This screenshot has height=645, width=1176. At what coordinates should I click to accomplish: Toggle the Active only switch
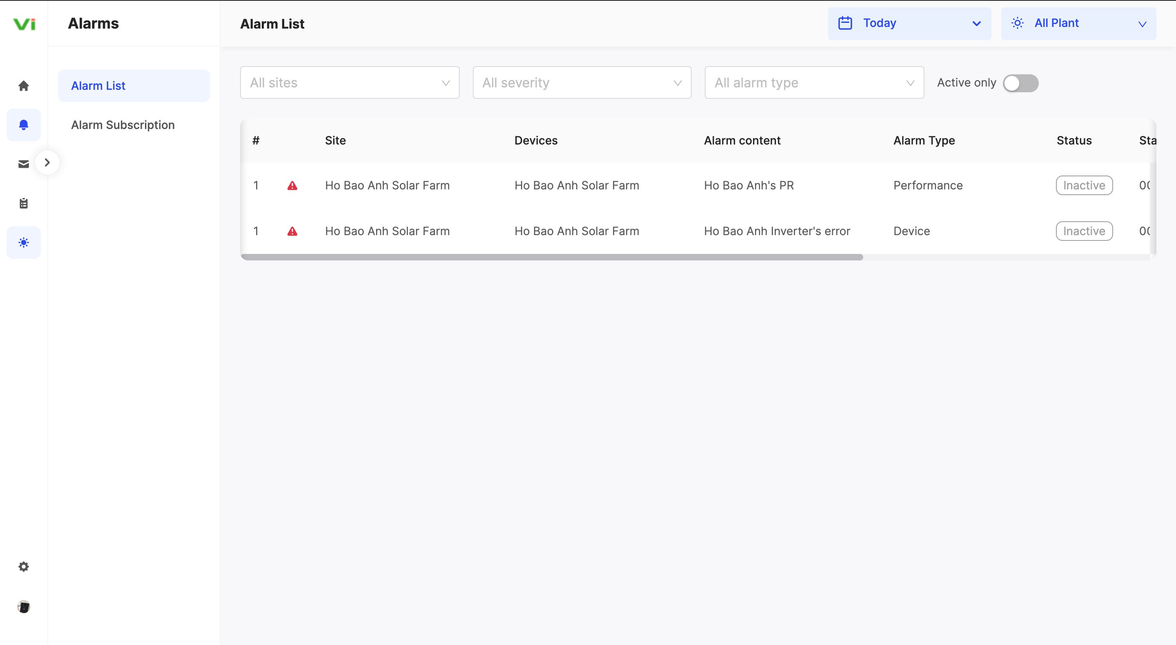(1020, 83)
